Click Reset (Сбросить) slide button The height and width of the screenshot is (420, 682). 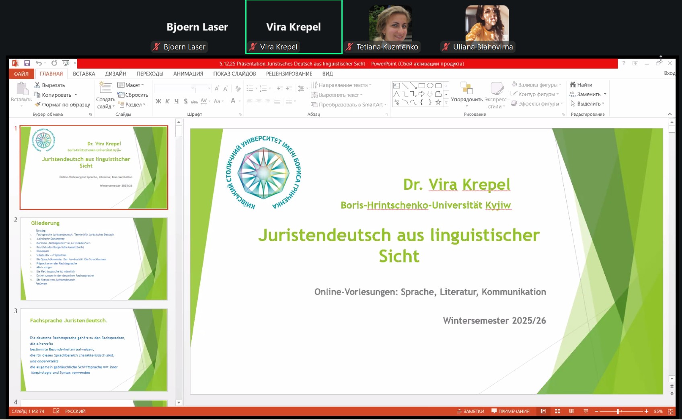pyautogui.click(x=133, y=95)
